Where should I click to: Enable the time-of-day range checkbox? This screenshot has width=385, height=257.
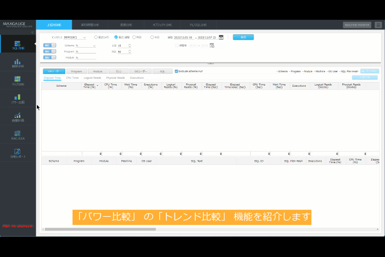tap(177, 46)
